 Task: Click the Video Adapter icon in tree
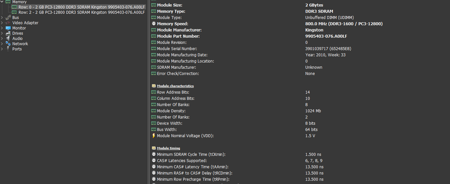[8, 23]
